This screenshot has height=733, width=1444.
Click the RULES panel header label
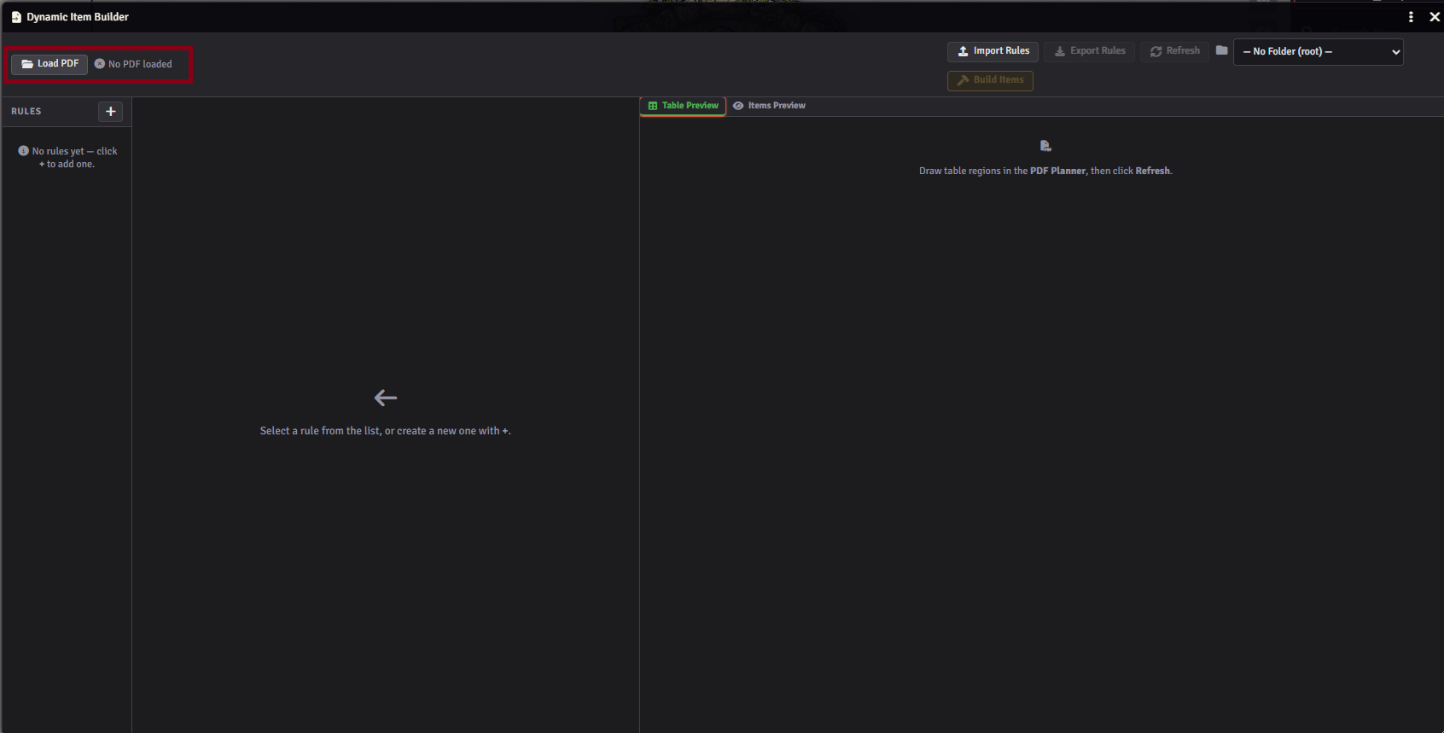pyautogui.click(x=26, y=112)
